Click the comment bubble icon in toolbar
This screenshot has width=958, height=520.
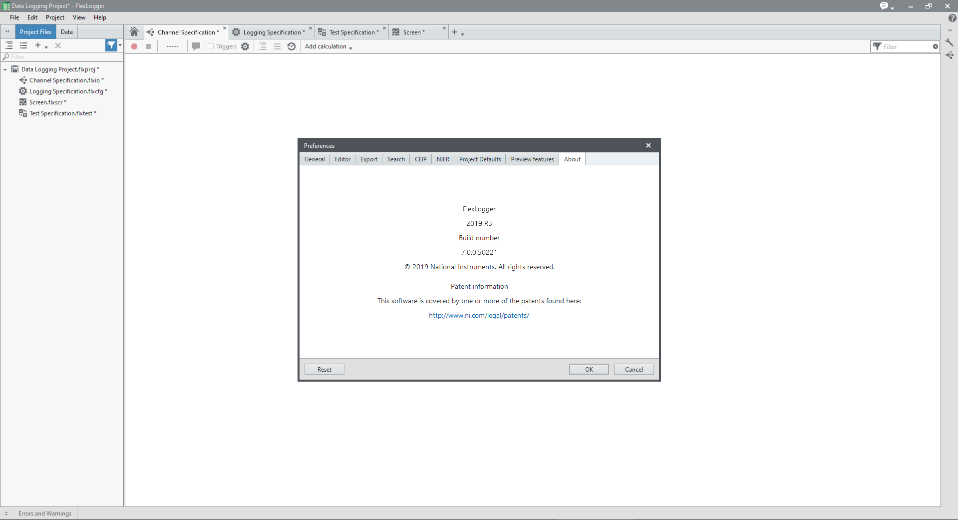click(196, 46)
